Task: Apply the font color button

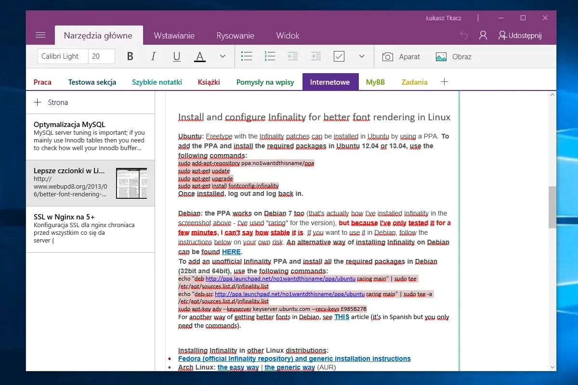Action: click(x=200, y=57)
